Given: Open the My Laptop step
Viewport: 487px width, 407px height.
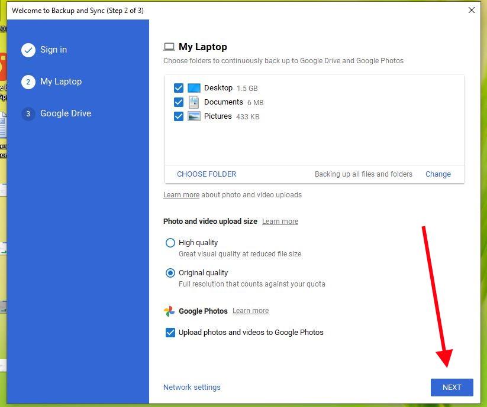Looking at the screenshot, I should (61, 82).
